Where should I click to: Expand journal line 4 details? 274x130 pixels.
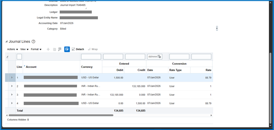[12, 103]
